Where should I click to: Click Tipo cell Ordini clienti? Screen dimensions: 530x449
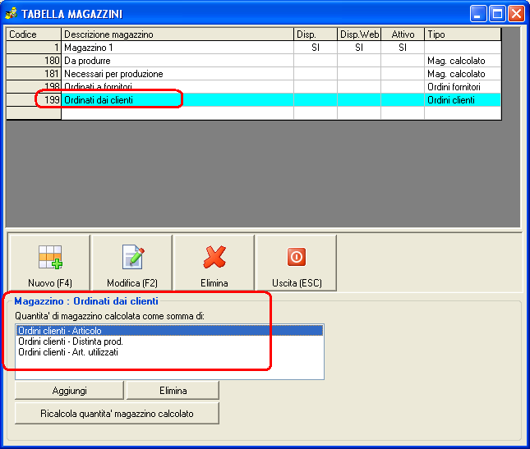463,100
